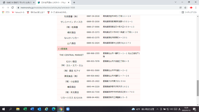Select phone number 0893-25-1922
The height and width of the screenshot is (112, 199).
[x=93, y=81]
